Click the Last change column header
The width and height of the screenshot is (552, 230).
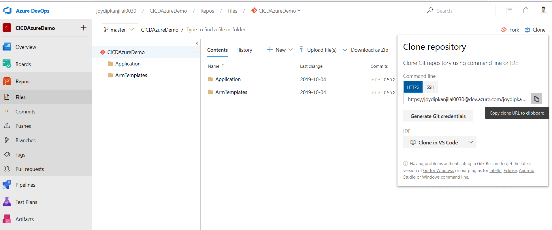coord(311,66)
